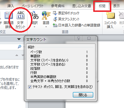The image size is (124, 108).
Task: Switch to the ページレイアウト tab
Action: 33,6
